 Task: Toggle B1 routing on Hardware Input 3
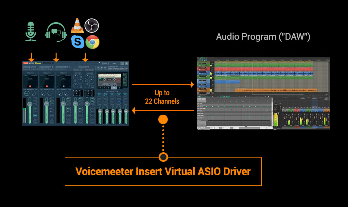point(69,108)
